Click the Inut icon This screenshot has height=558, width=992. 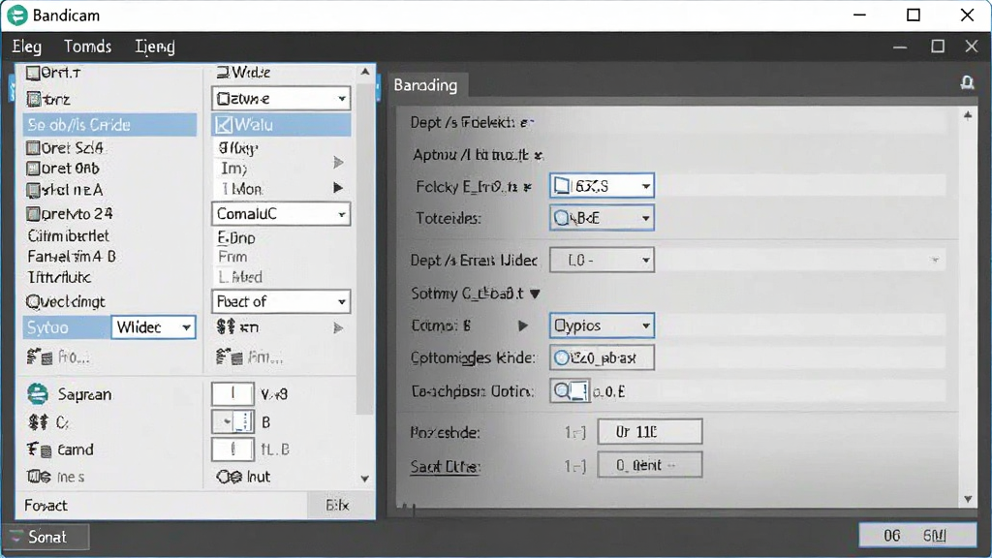pos(229,477)
